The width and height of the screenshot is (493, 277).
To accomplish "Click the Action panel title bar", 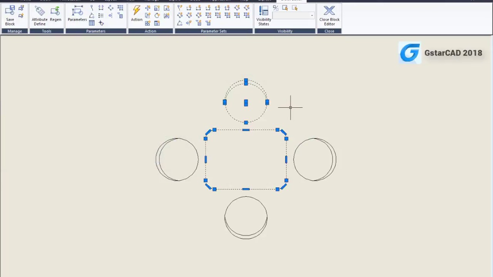I will (x=150, y=31).
